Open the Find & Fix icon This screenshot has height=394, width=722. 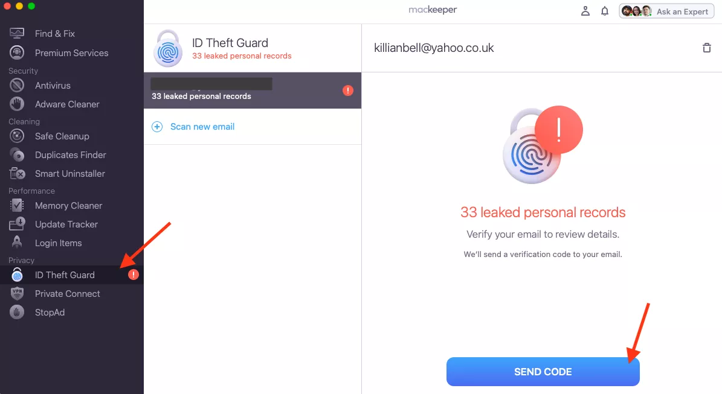coord(17,34)
